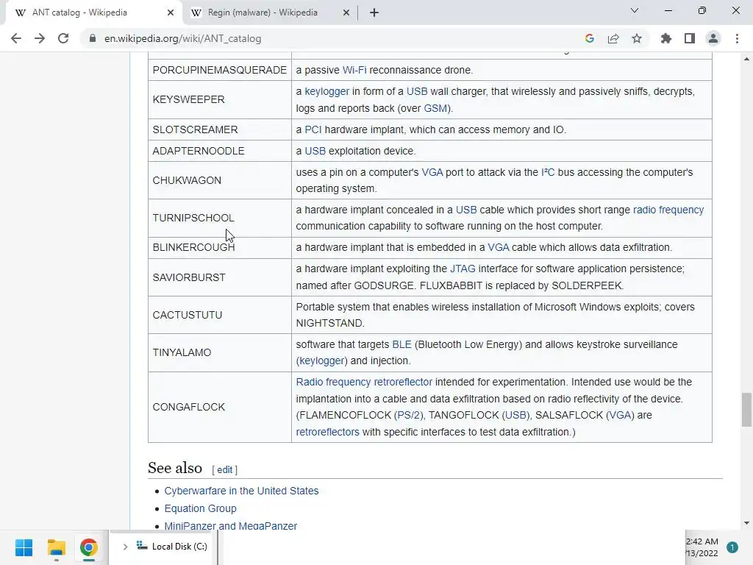753x565 pixels.
Task: Open MiniPanzer and MegaPanzer link
Action: 230,525
